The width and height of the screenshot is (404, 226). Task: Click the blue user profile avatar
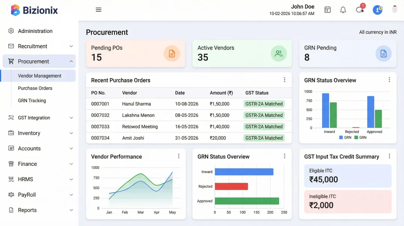pyautogui.click(x=377, y=10)
